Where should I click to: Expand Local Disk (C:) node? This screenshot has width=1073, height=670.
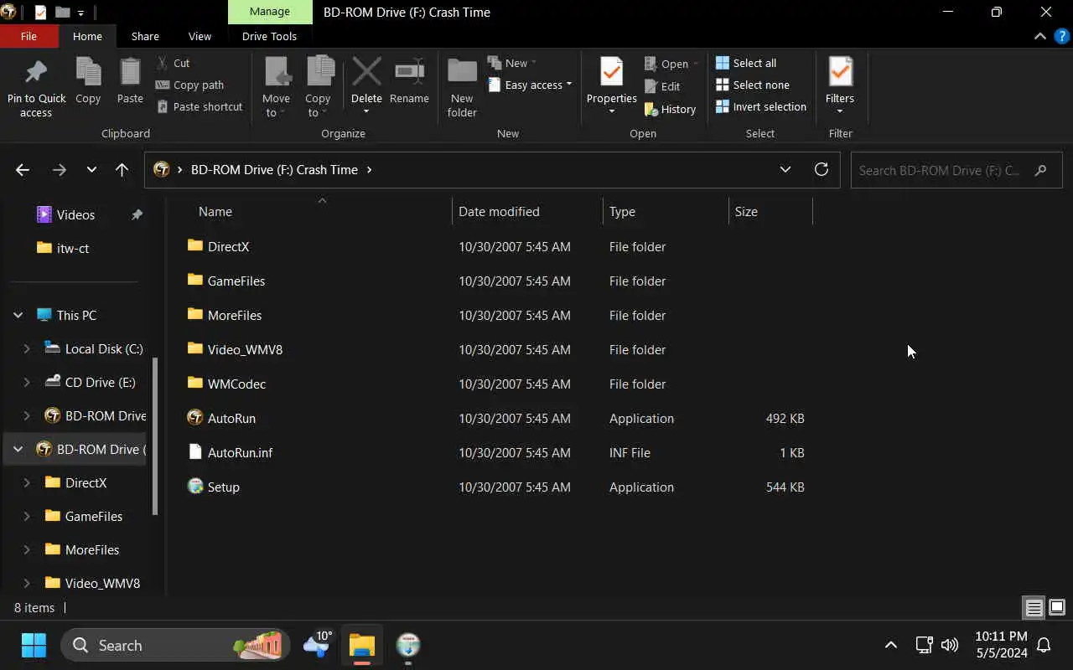[x=27, y=348]
